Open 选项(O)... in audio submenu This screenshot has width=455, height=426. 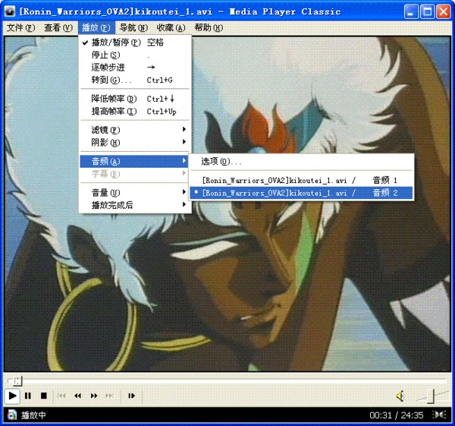pyautogui.click(x=301, y=161)
